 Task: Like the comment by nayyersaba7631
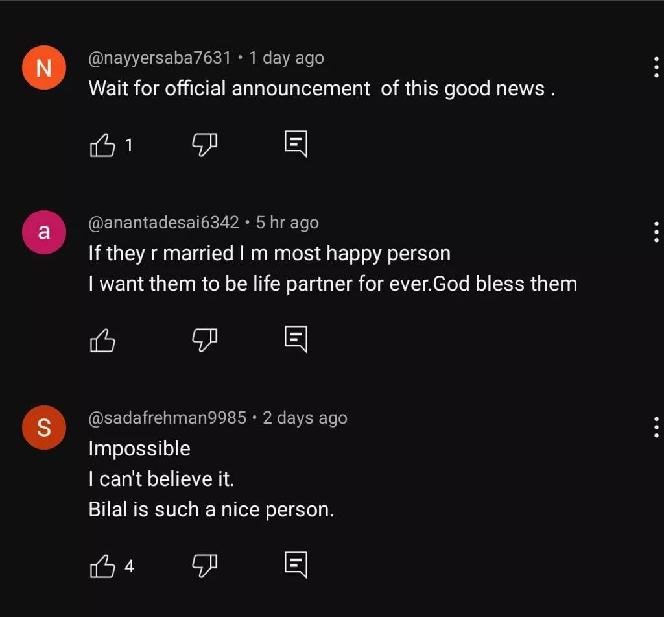click(102, 145)
